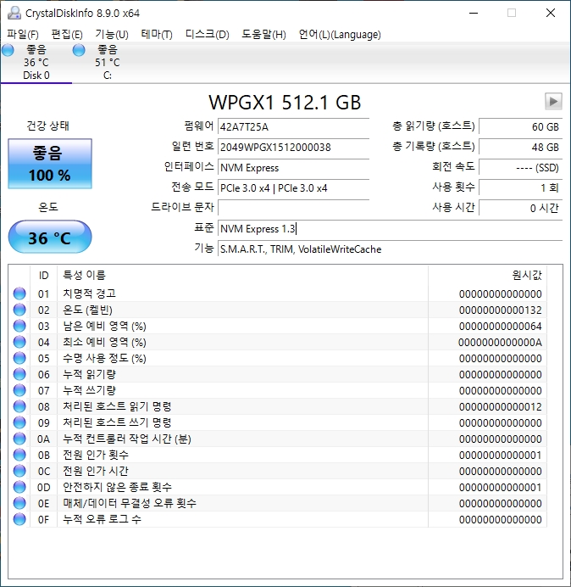
Task: Click raw value 0000000000012
Action: click(501, 406)
